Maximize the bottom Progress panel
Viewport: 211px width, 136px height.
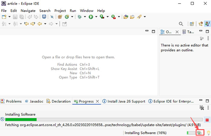pyautogui.click(x=207, y=101)
